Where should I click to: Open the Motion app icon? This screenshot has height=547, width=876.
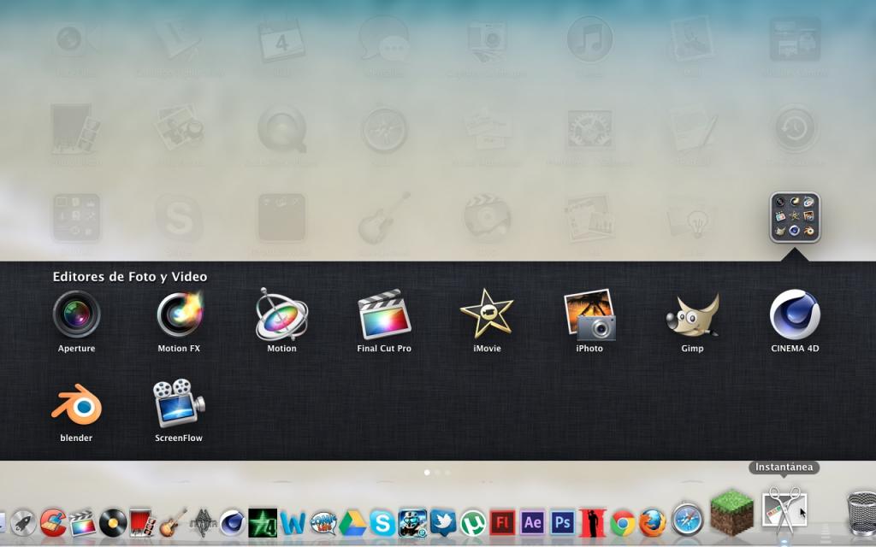pyautogui.click(x=281, y=315)
